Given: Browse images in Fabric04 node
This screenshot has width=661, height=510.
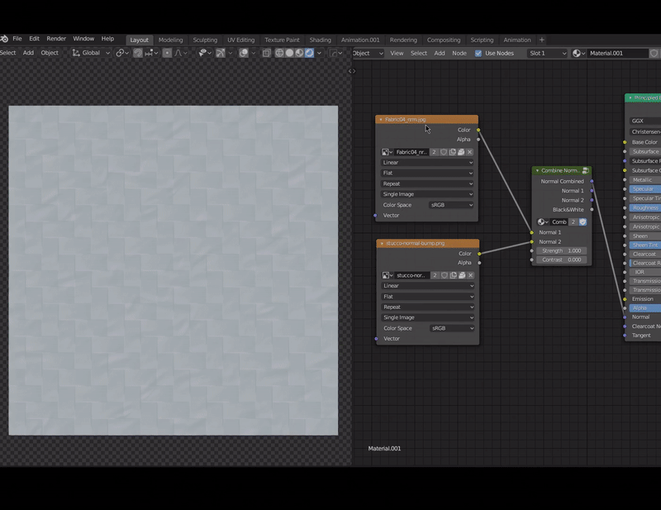Looking at the screenshot, I should click(x=387, y=152).
